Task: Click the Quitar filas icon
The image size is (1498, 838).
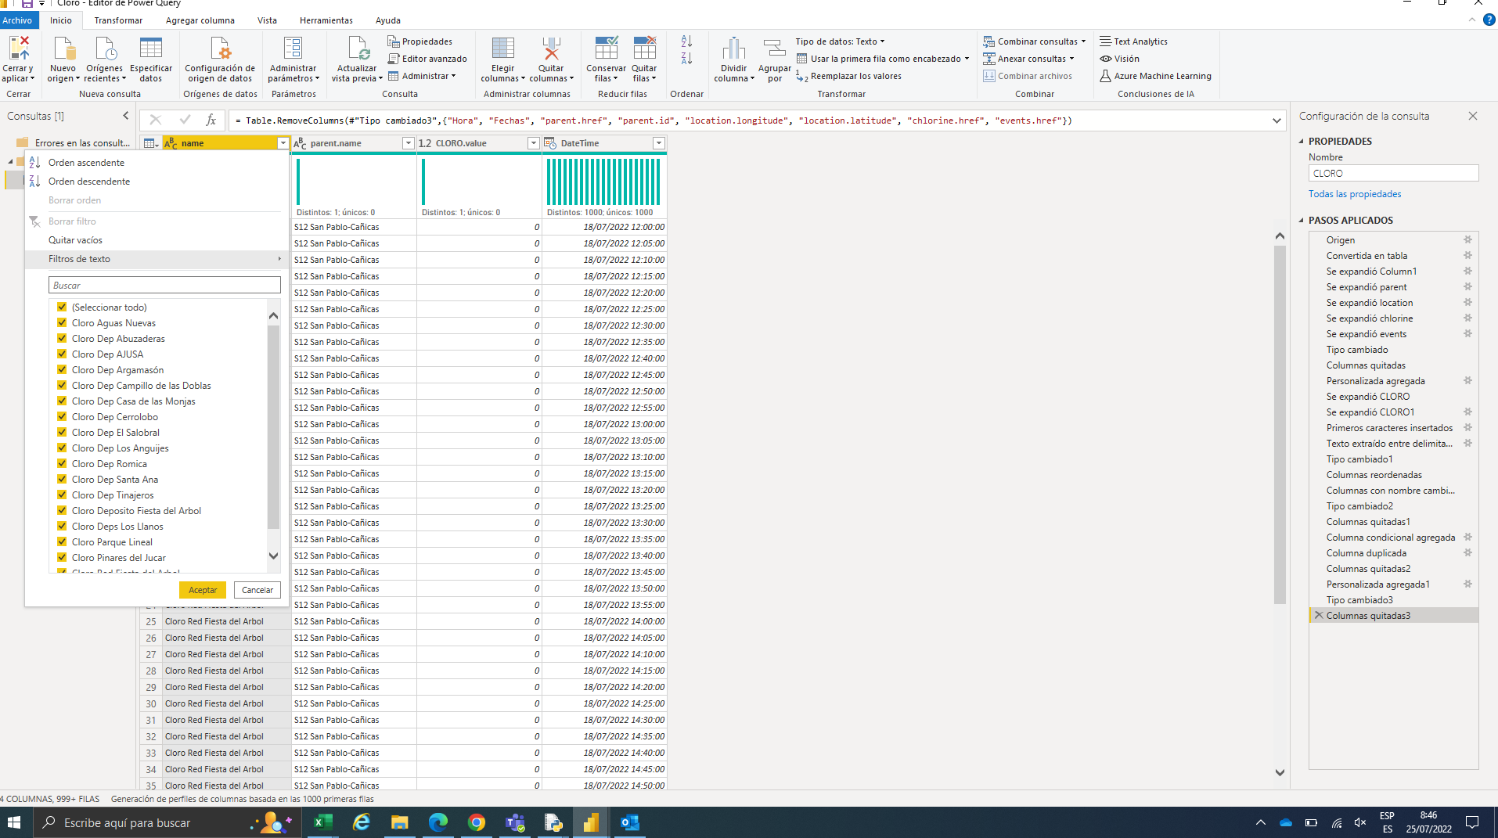Action: click(x=645, y=49)
